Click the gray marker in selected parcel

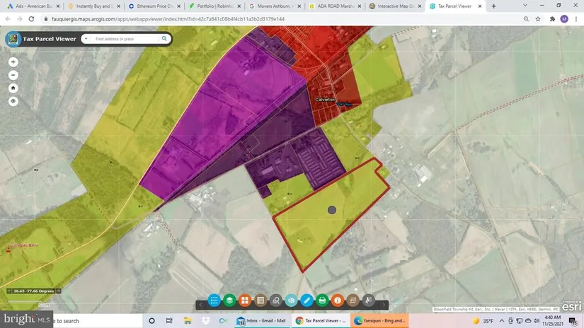point(332,210)
